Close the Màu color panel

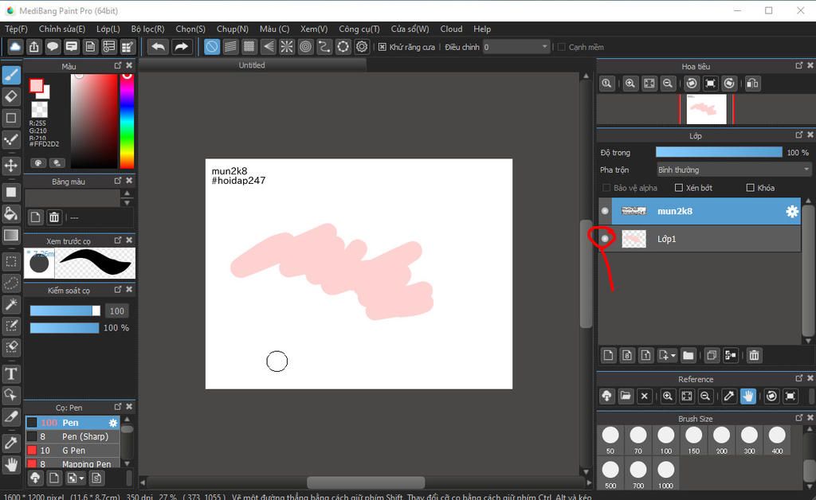129,65
